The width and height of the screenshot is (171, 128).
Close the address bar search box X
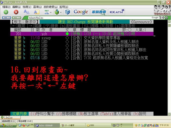coord(166,18)
